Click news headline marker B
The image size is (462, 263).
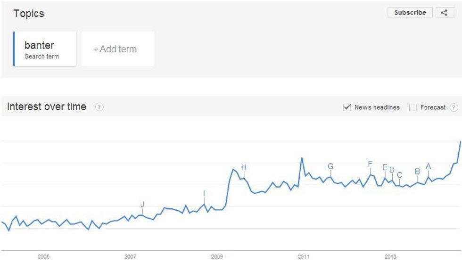(417, 172)
